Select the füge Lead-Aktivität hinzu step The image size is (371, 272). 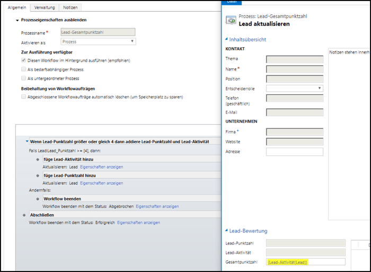(x=132, y=159)
